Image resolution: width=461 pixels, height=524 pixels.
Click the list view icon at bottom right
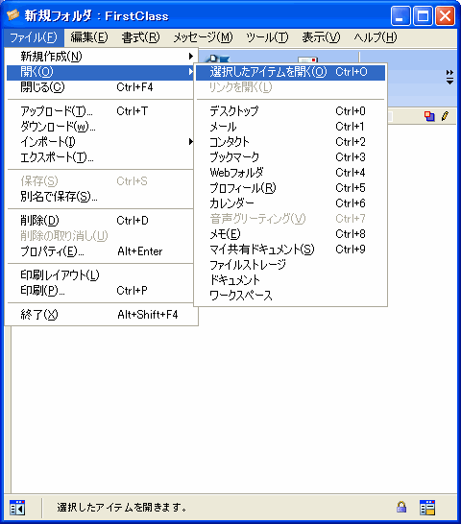coord(427,508)
